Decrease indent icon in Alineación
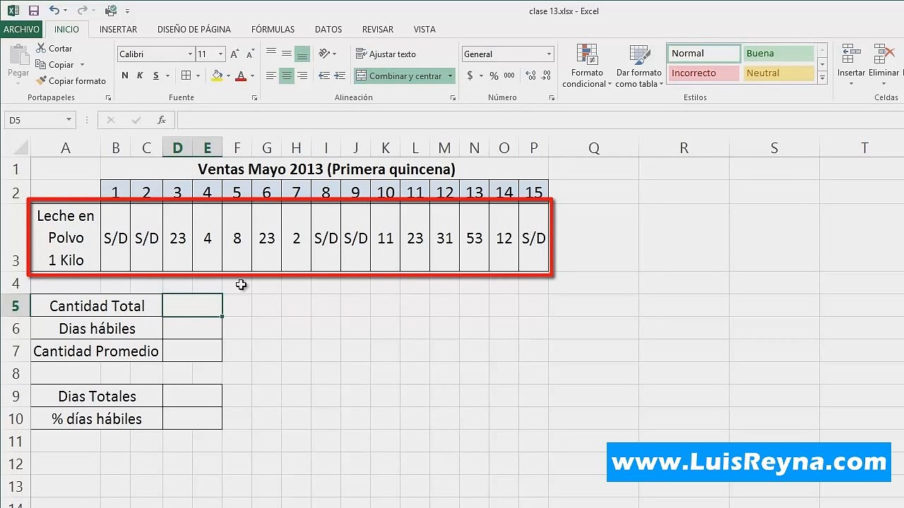The height and width of the screenshot is (508, 904). pos(324,75)
